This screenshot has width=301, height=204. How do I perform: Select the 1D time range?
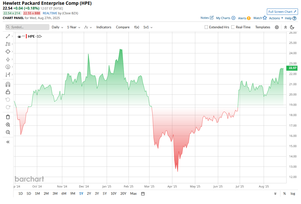coord(21,193)
